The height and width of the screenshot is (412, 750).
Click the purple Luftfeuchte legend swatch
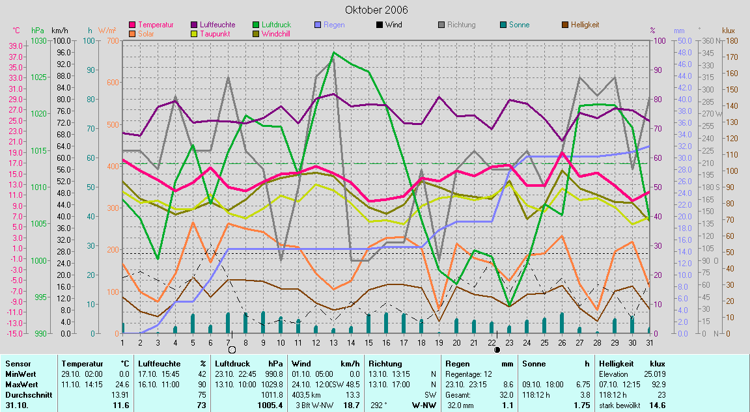coord(195,25)
